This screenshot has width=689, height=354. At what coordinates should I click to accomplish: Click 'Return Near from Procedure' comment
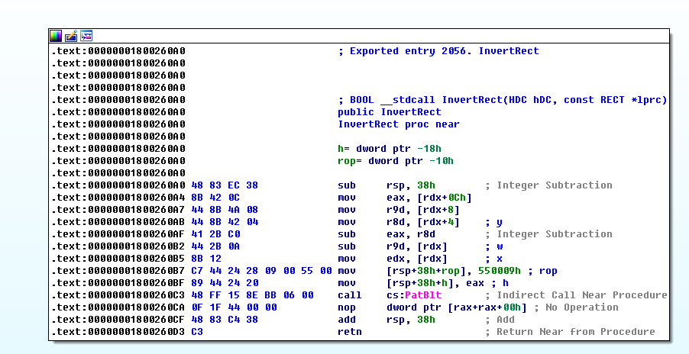(576, 332)
